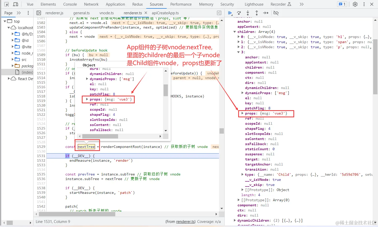Collapse the top frame tree node

click(5, 21)
